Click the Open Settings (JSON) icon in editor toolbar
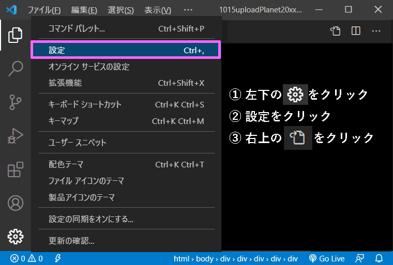This screenshot has width=393, height=265. click(336, 31)
